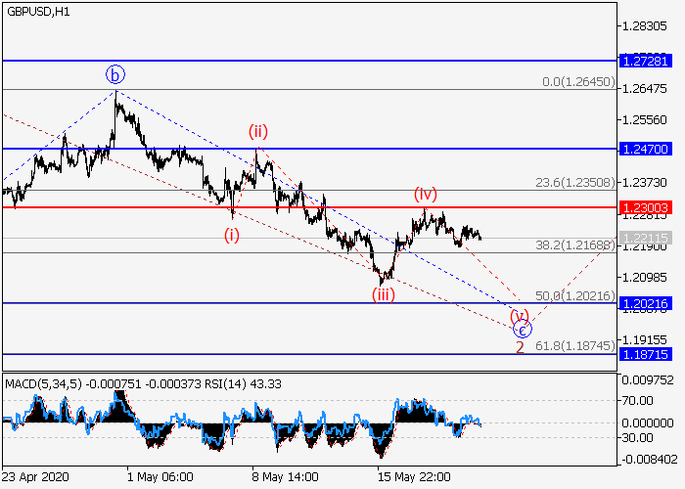Select the red 1.23003 price tag

tap(647, 207)
